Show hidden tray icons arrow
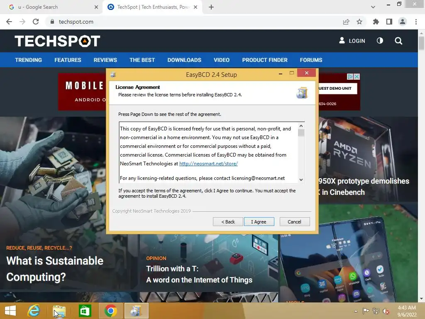This screenshot has height=319, width=425. pos(356,311)
